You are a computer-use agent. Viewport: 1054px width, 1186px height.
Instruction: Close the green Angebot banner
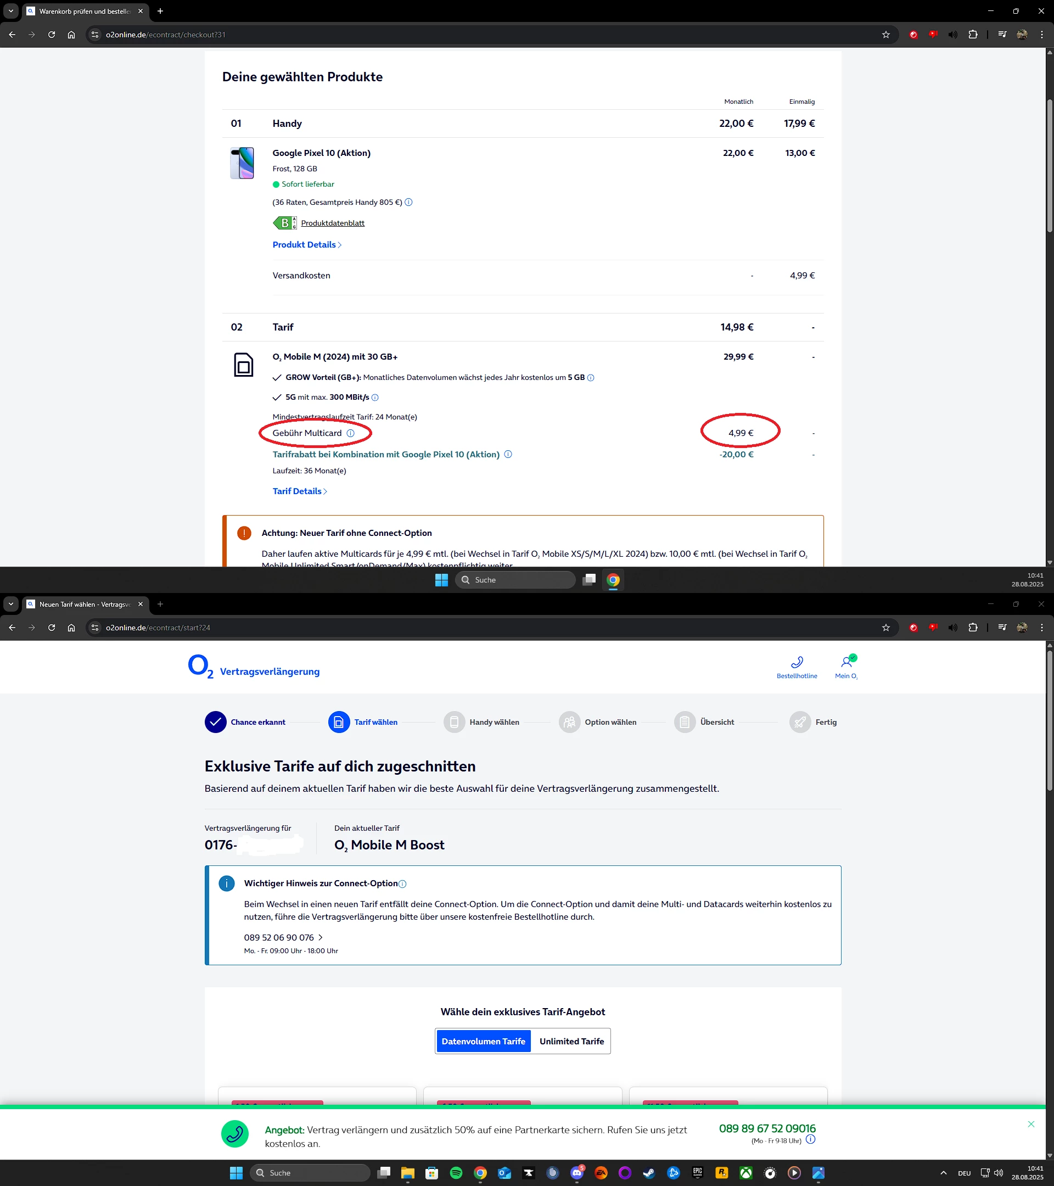pos(1031,1125)
